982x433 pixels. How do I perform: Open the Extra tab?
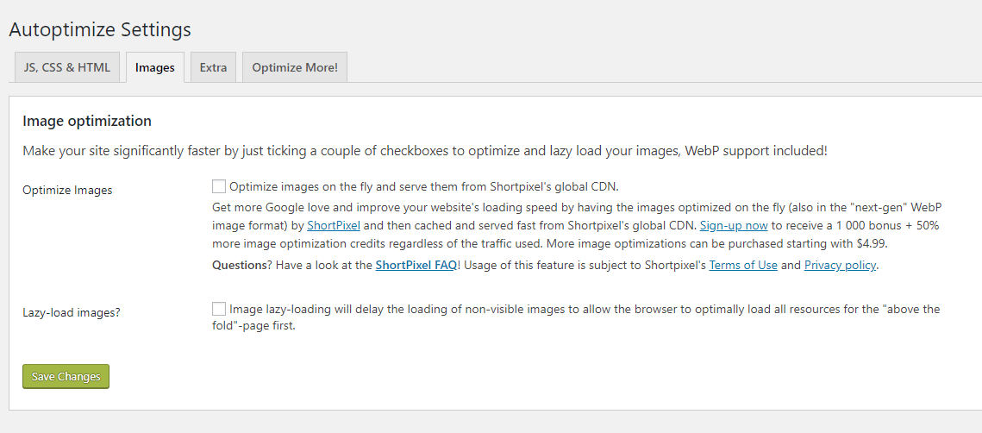pyautogui.click(x=213, y=67)
